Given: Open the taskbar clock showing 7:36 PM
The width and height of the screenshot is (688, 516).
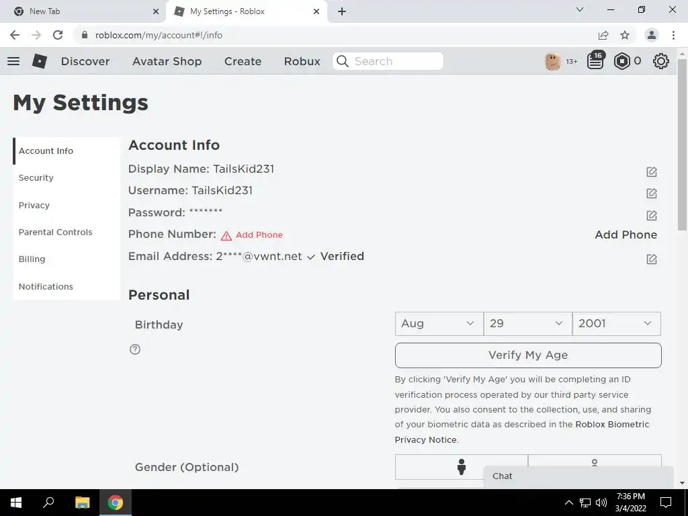Looking at the screenshot, I should (x=631, y=503).
